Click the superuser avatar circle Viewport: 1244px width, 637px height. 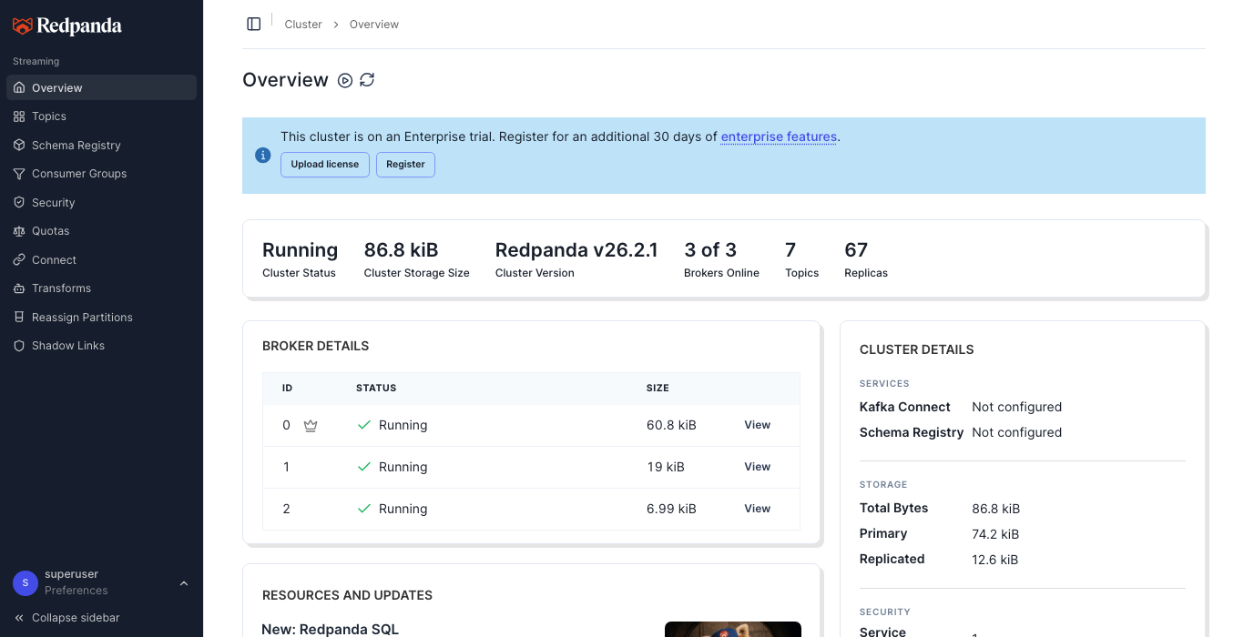pos(25,582)
